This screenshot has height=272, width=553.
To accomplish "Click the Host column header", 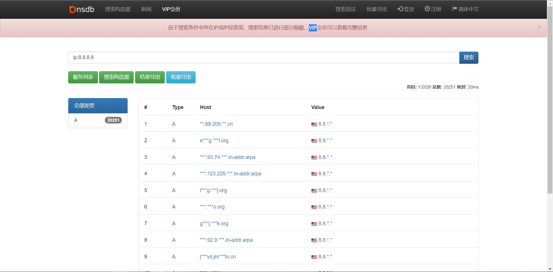I will coord(205,107).
